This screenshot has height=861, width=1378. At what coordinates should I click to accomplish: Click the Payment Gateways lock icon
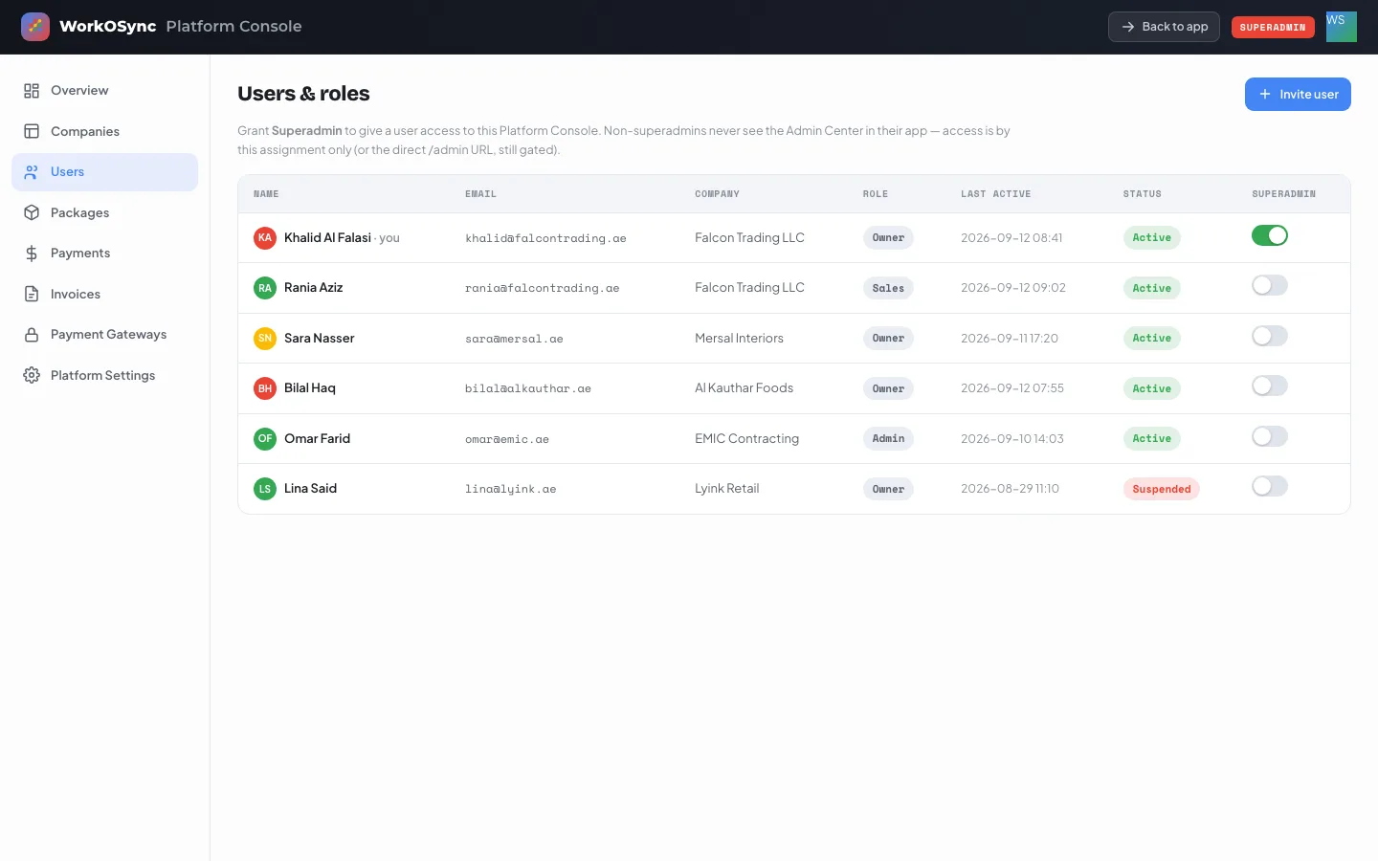(x=32, y=335)
